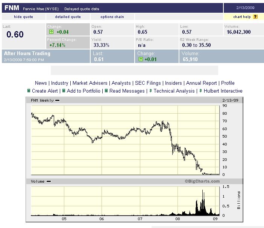Viewport: 264px width, 228px height.
Task: Click Add to Portfolio
Action: [83, 91]
